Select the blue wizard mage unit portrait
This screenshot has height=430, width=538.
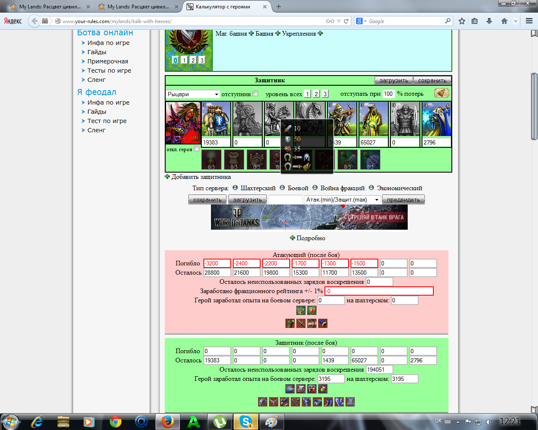tap(437, 119)
